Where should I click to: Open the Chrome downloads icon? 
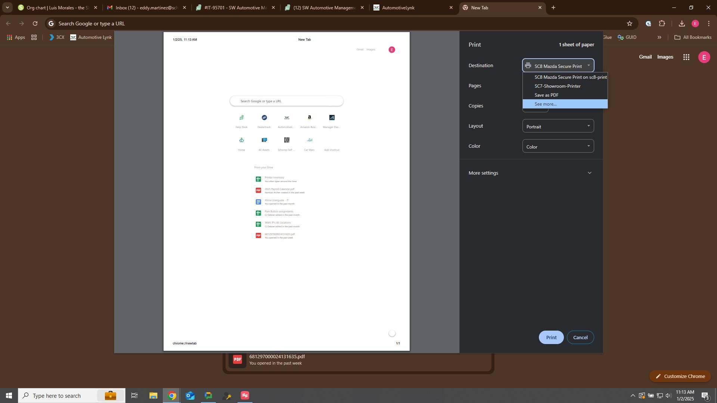(x=682, y=24)
